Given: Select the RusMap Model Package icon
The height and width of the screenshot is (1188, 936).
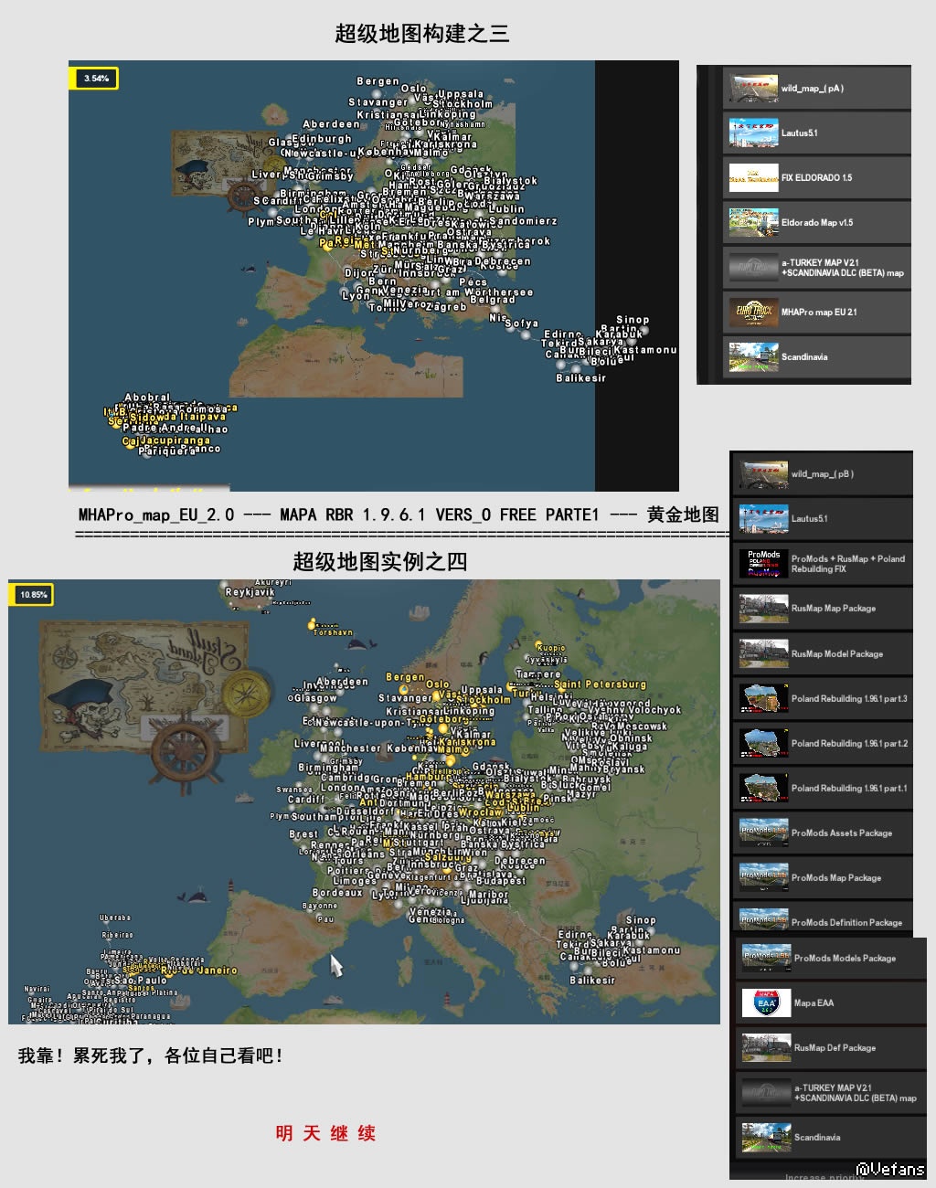Looking at the screenshot, I should 763,653.
